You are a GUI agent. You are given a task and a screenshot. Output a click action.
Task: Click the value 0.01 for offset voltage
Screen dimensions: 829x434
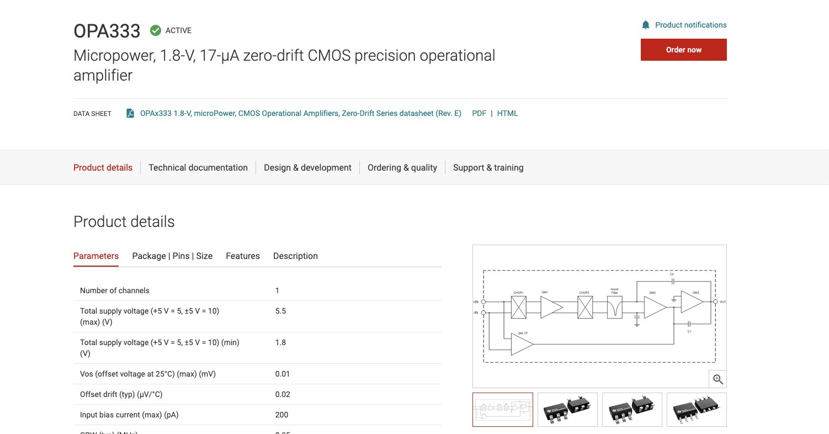(283, 374)
